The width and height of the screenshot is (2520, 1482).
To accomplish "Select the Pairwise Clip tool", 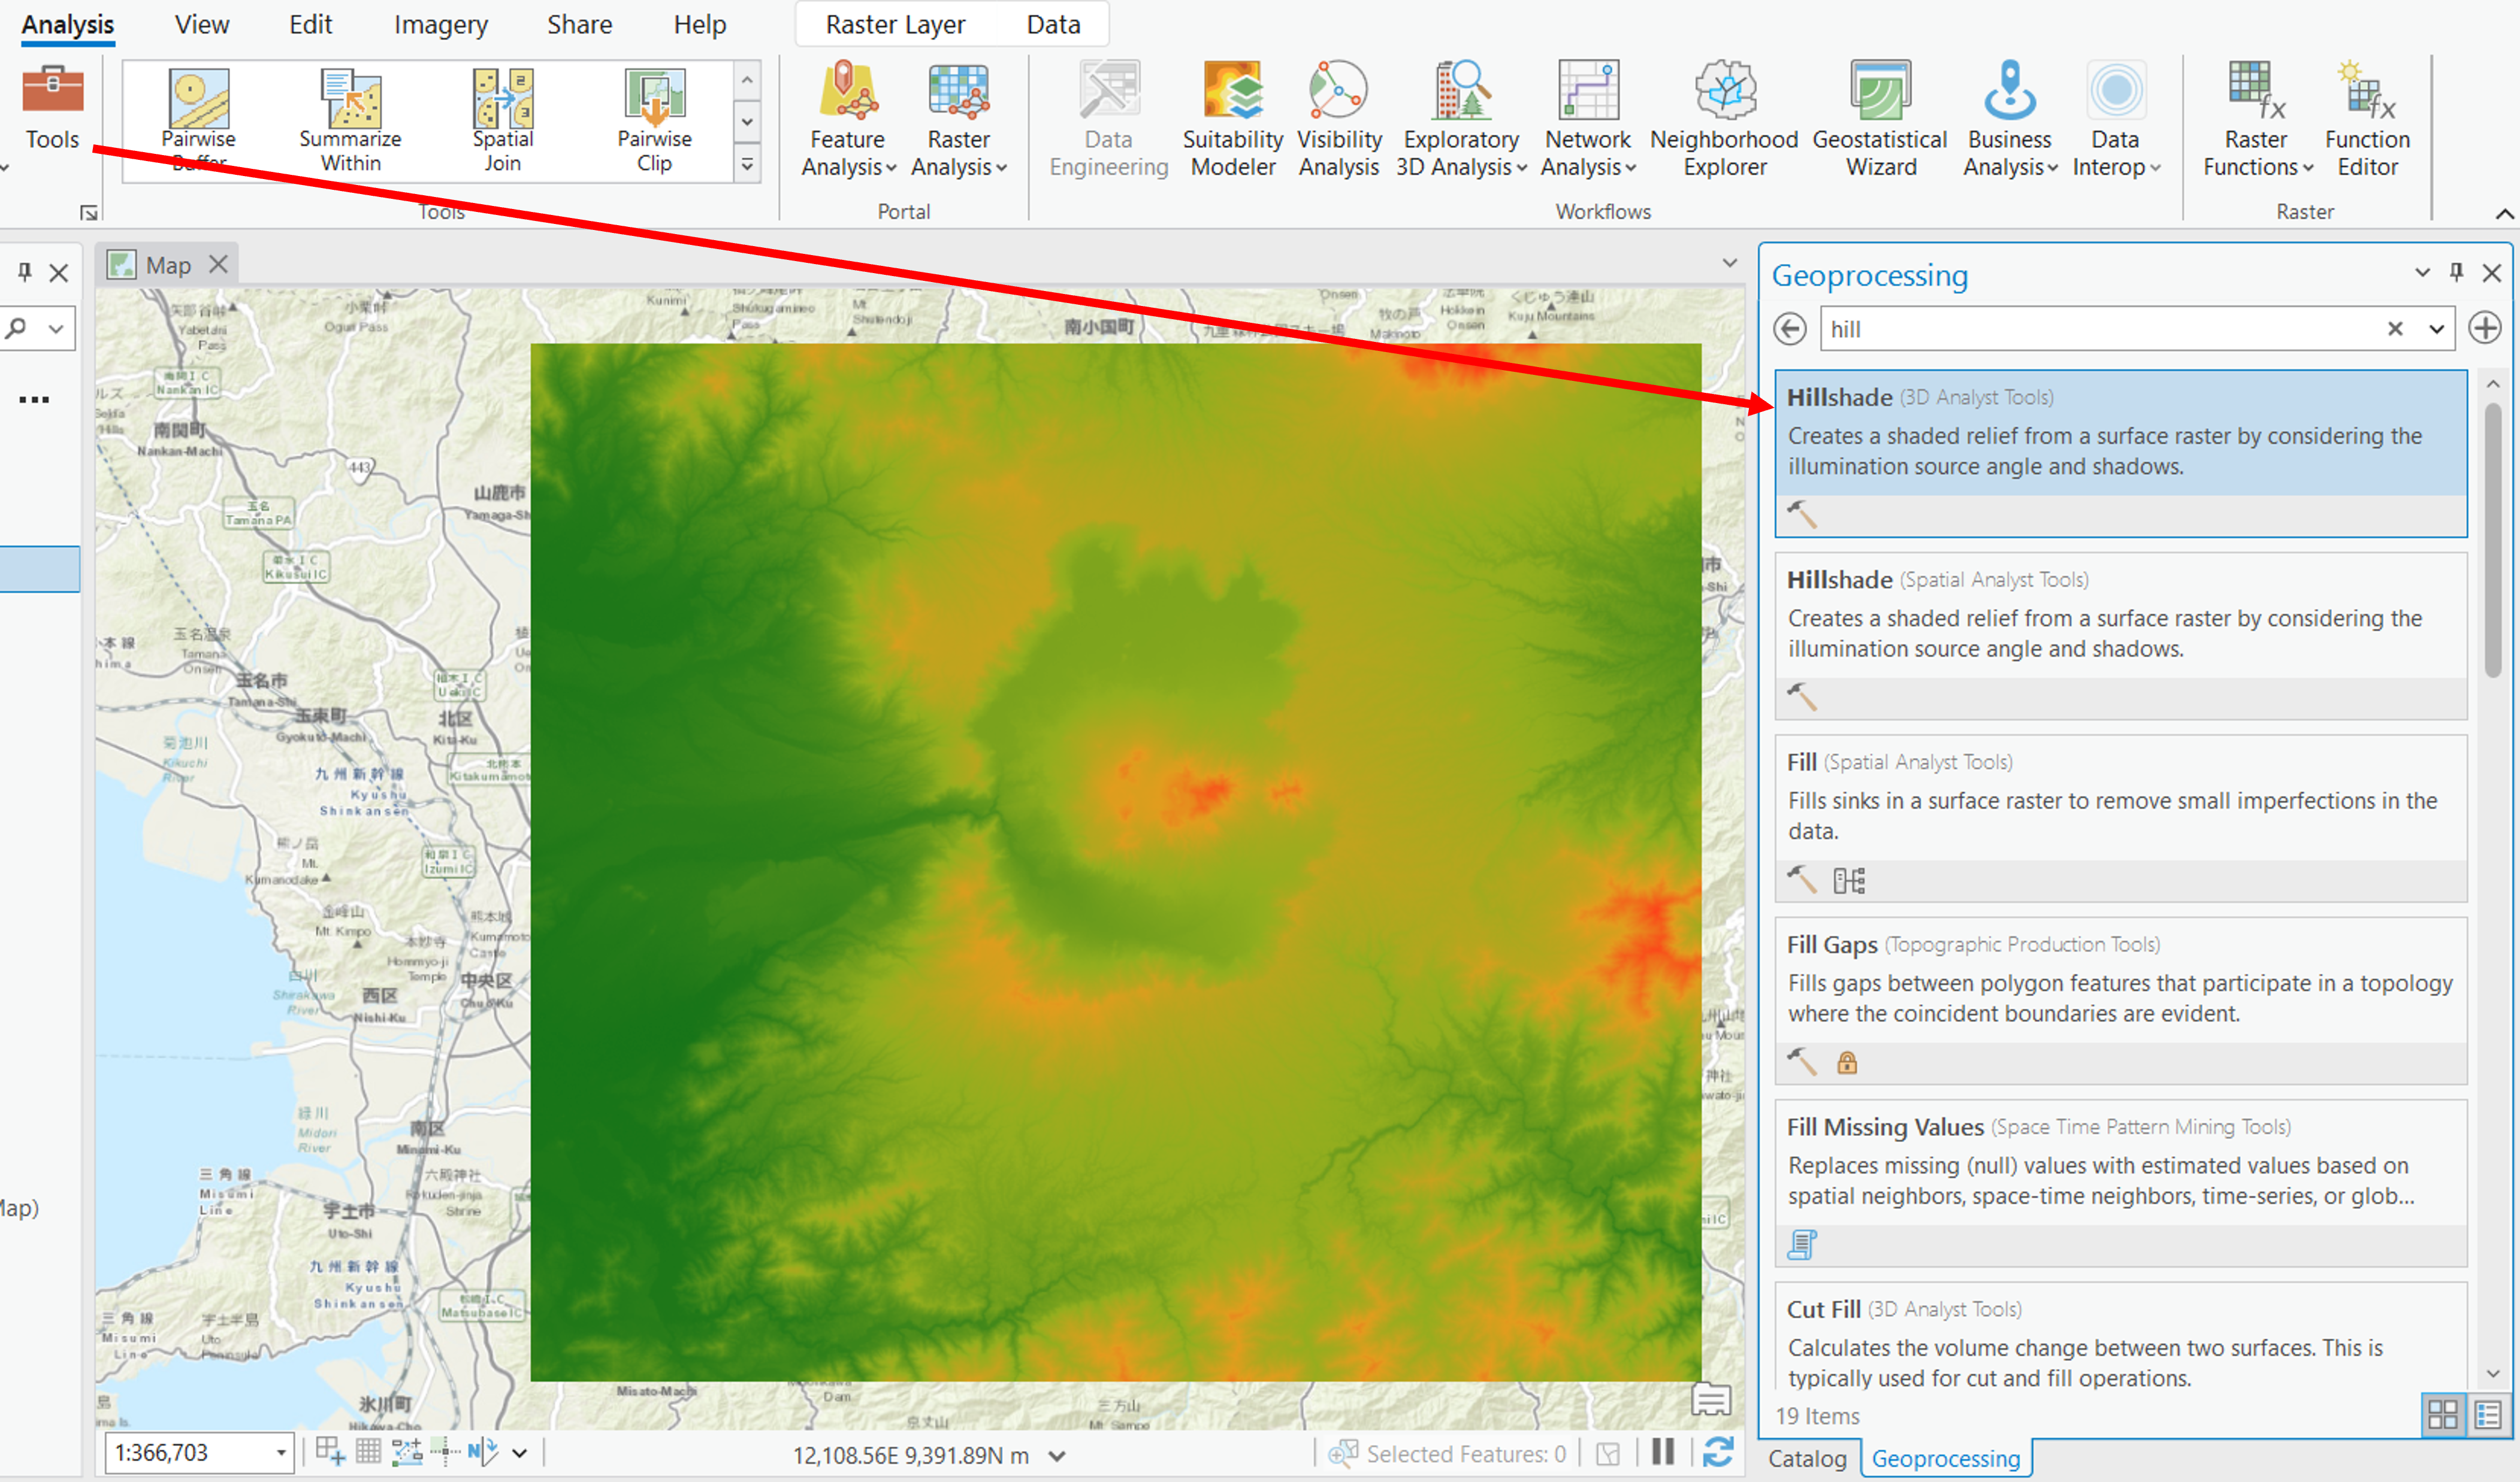I will (654, 120).
